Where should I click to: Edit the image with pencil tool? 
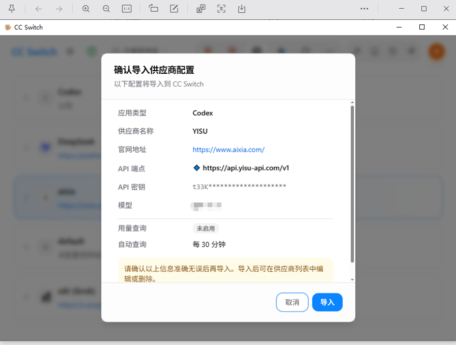click(174, 9)
